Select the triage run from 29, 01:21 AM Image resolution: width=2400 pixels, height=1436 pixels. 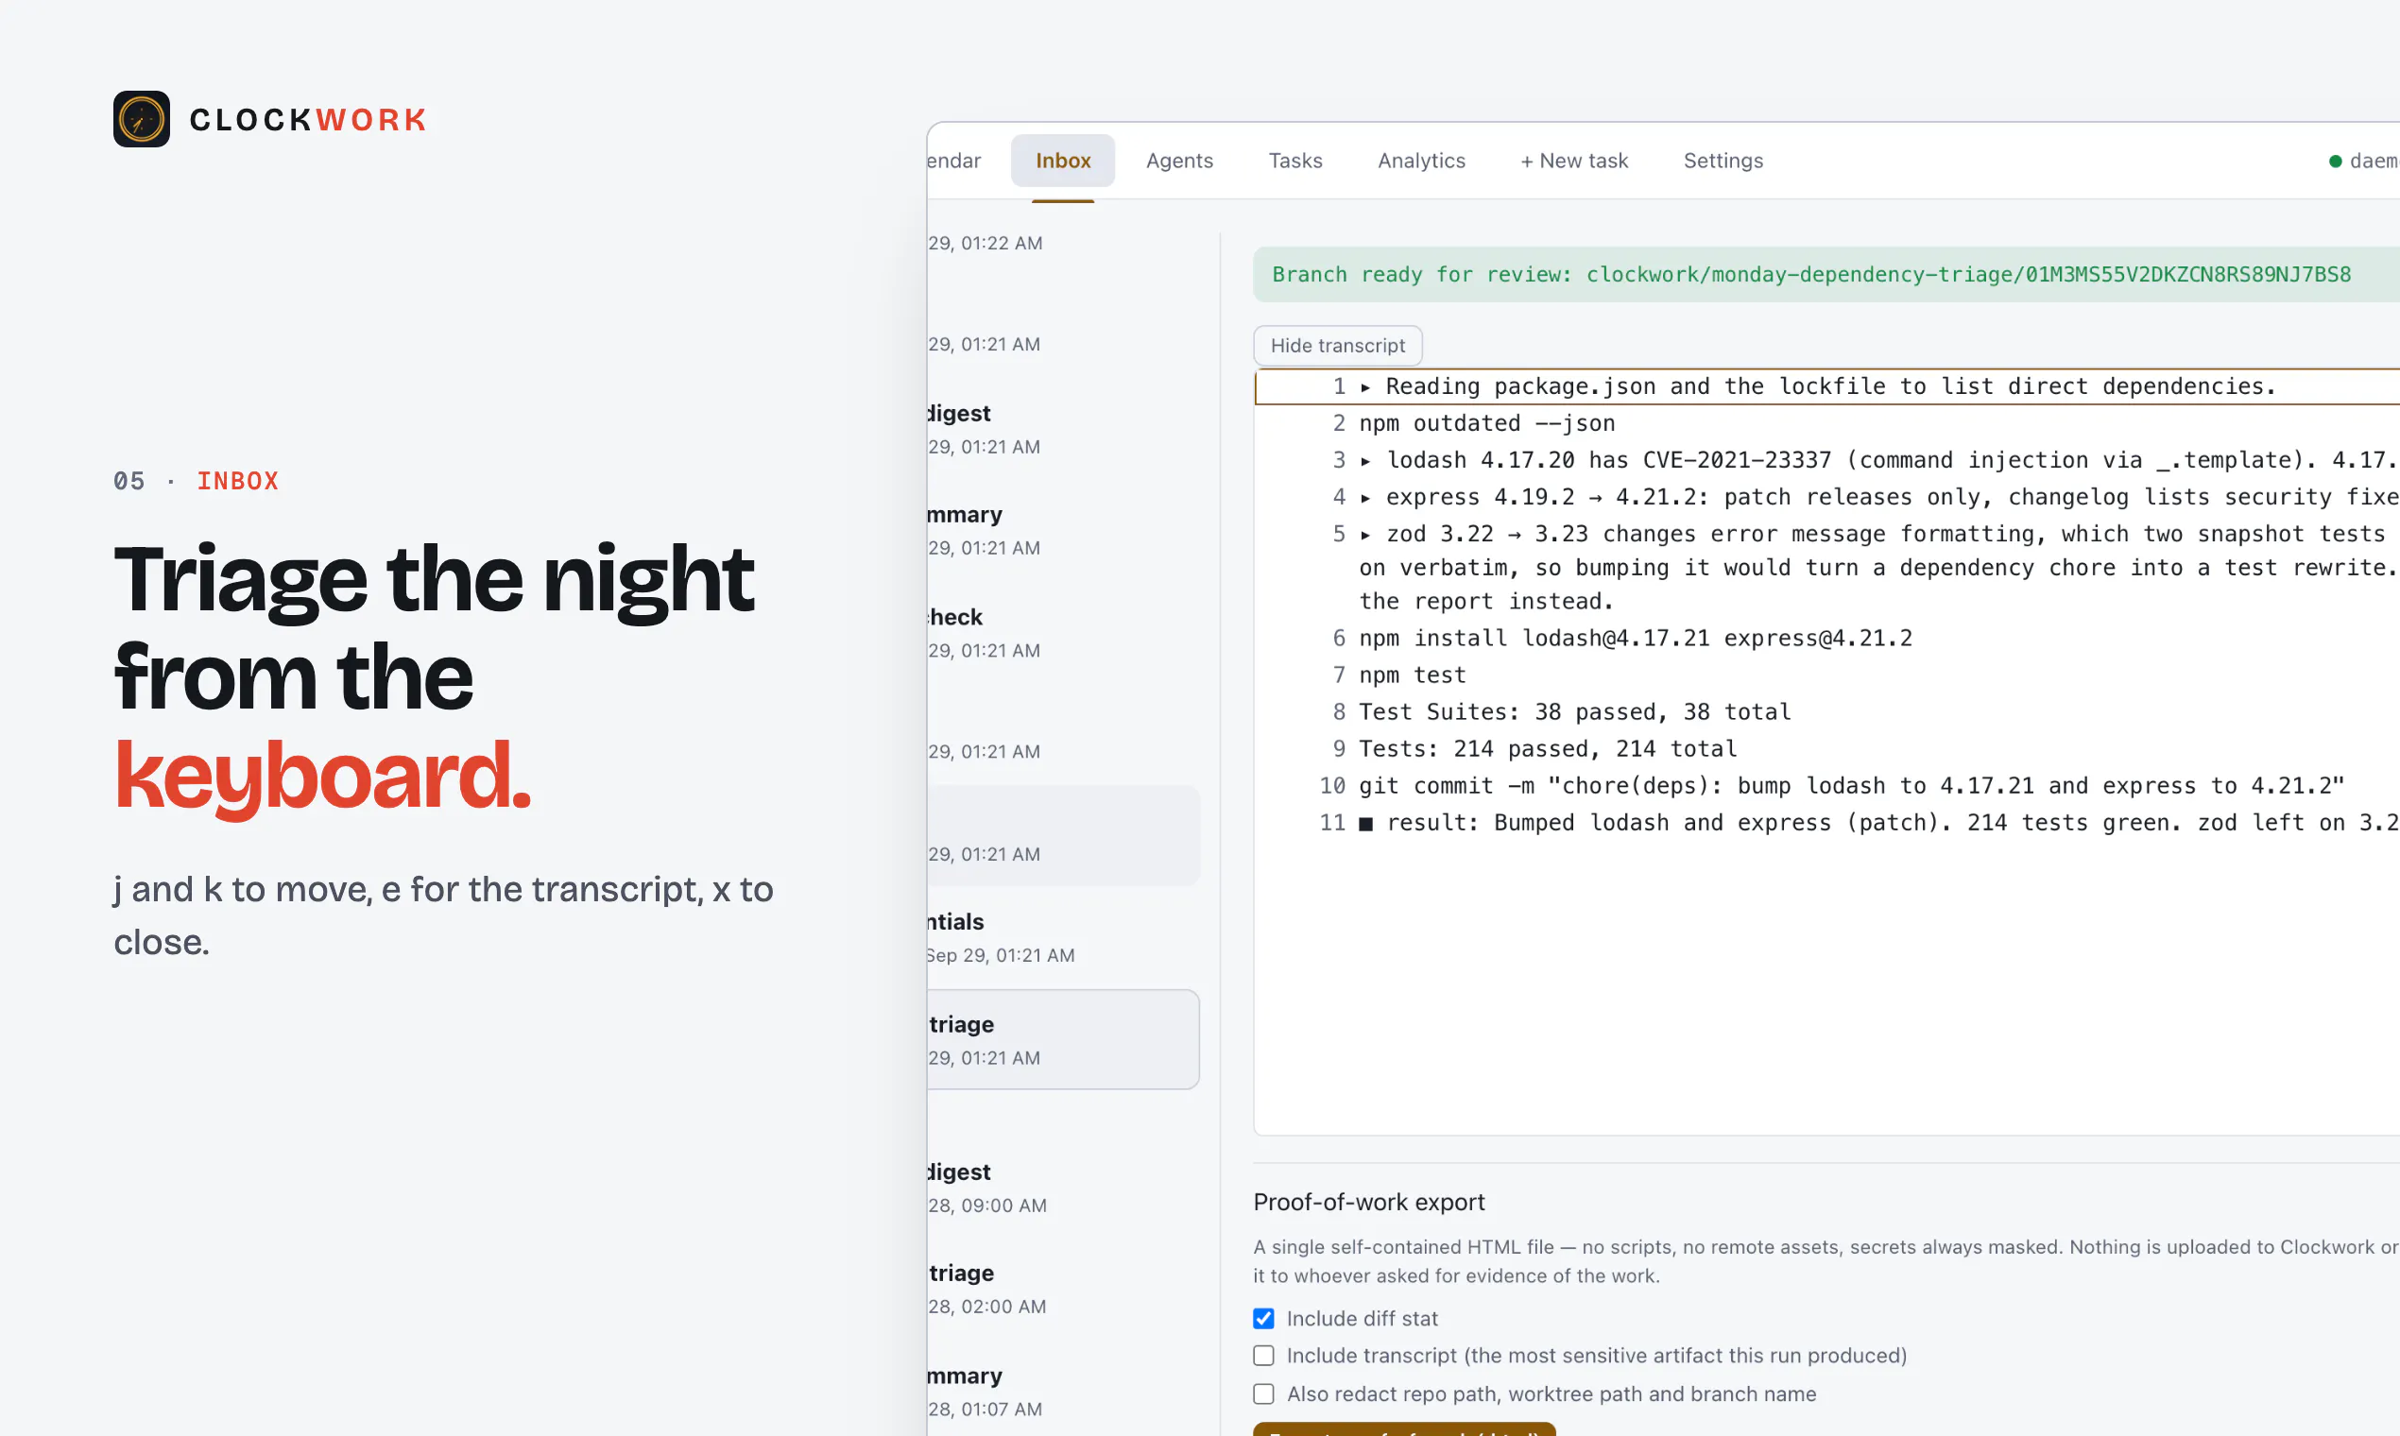click(x=1063, y=1040)
